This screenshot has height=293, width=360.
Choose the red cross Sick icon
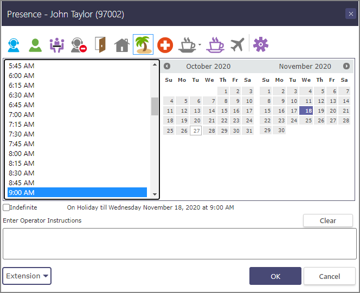click(165, 45)
